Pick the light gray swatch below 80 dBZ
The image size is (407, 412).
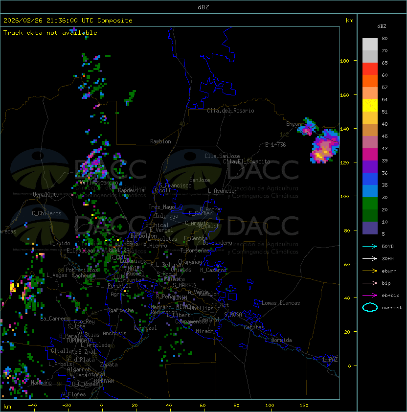370,45
